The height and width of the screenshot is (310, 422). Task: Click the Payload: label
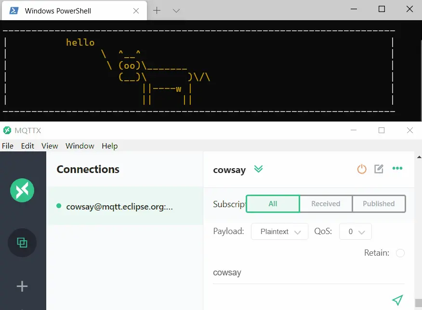pos(228,231)
